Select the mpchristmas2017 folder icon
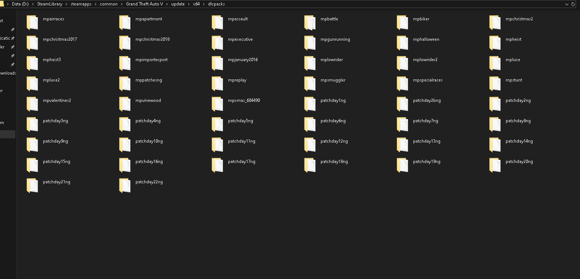Viewport: 580px width, 279px height. click(32, 43)
